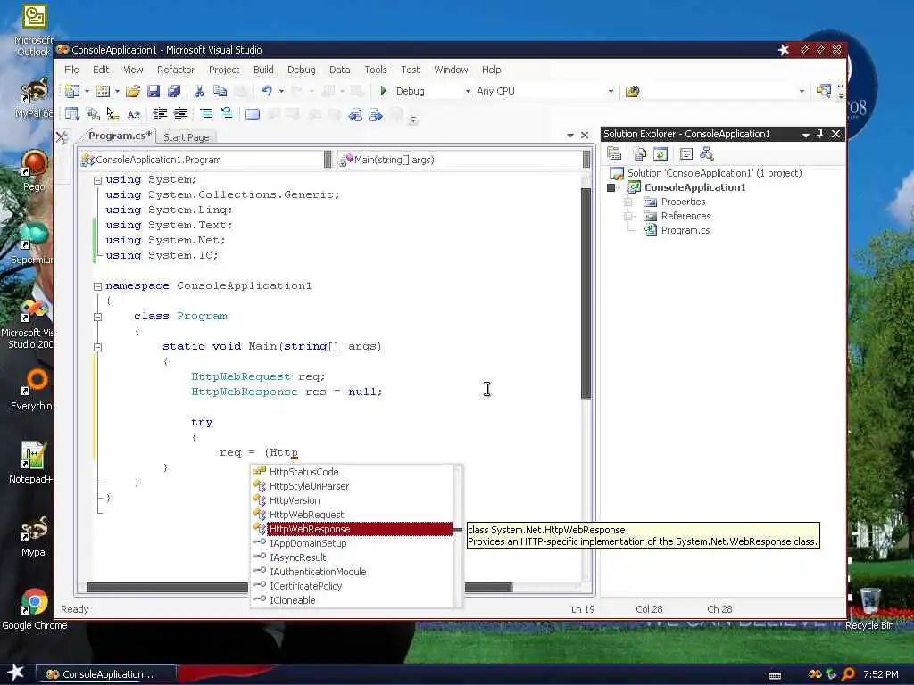
Task: Open the Solution Explorer window position dropdown
Action: [x=805, y=135]
